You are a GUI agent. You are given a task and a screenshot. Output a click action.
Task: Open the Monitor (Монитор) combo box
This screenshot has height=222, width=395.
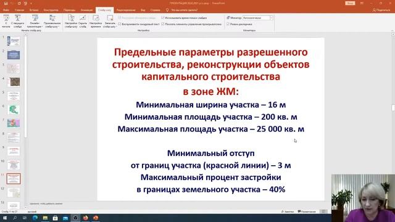click(258, 18)
